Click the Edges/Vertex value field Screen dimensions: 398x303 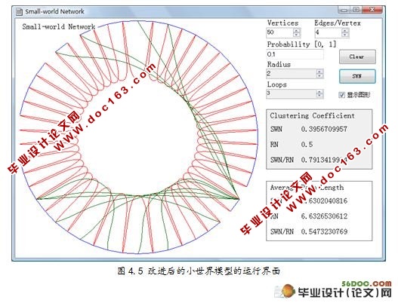(x=328, y=32)
